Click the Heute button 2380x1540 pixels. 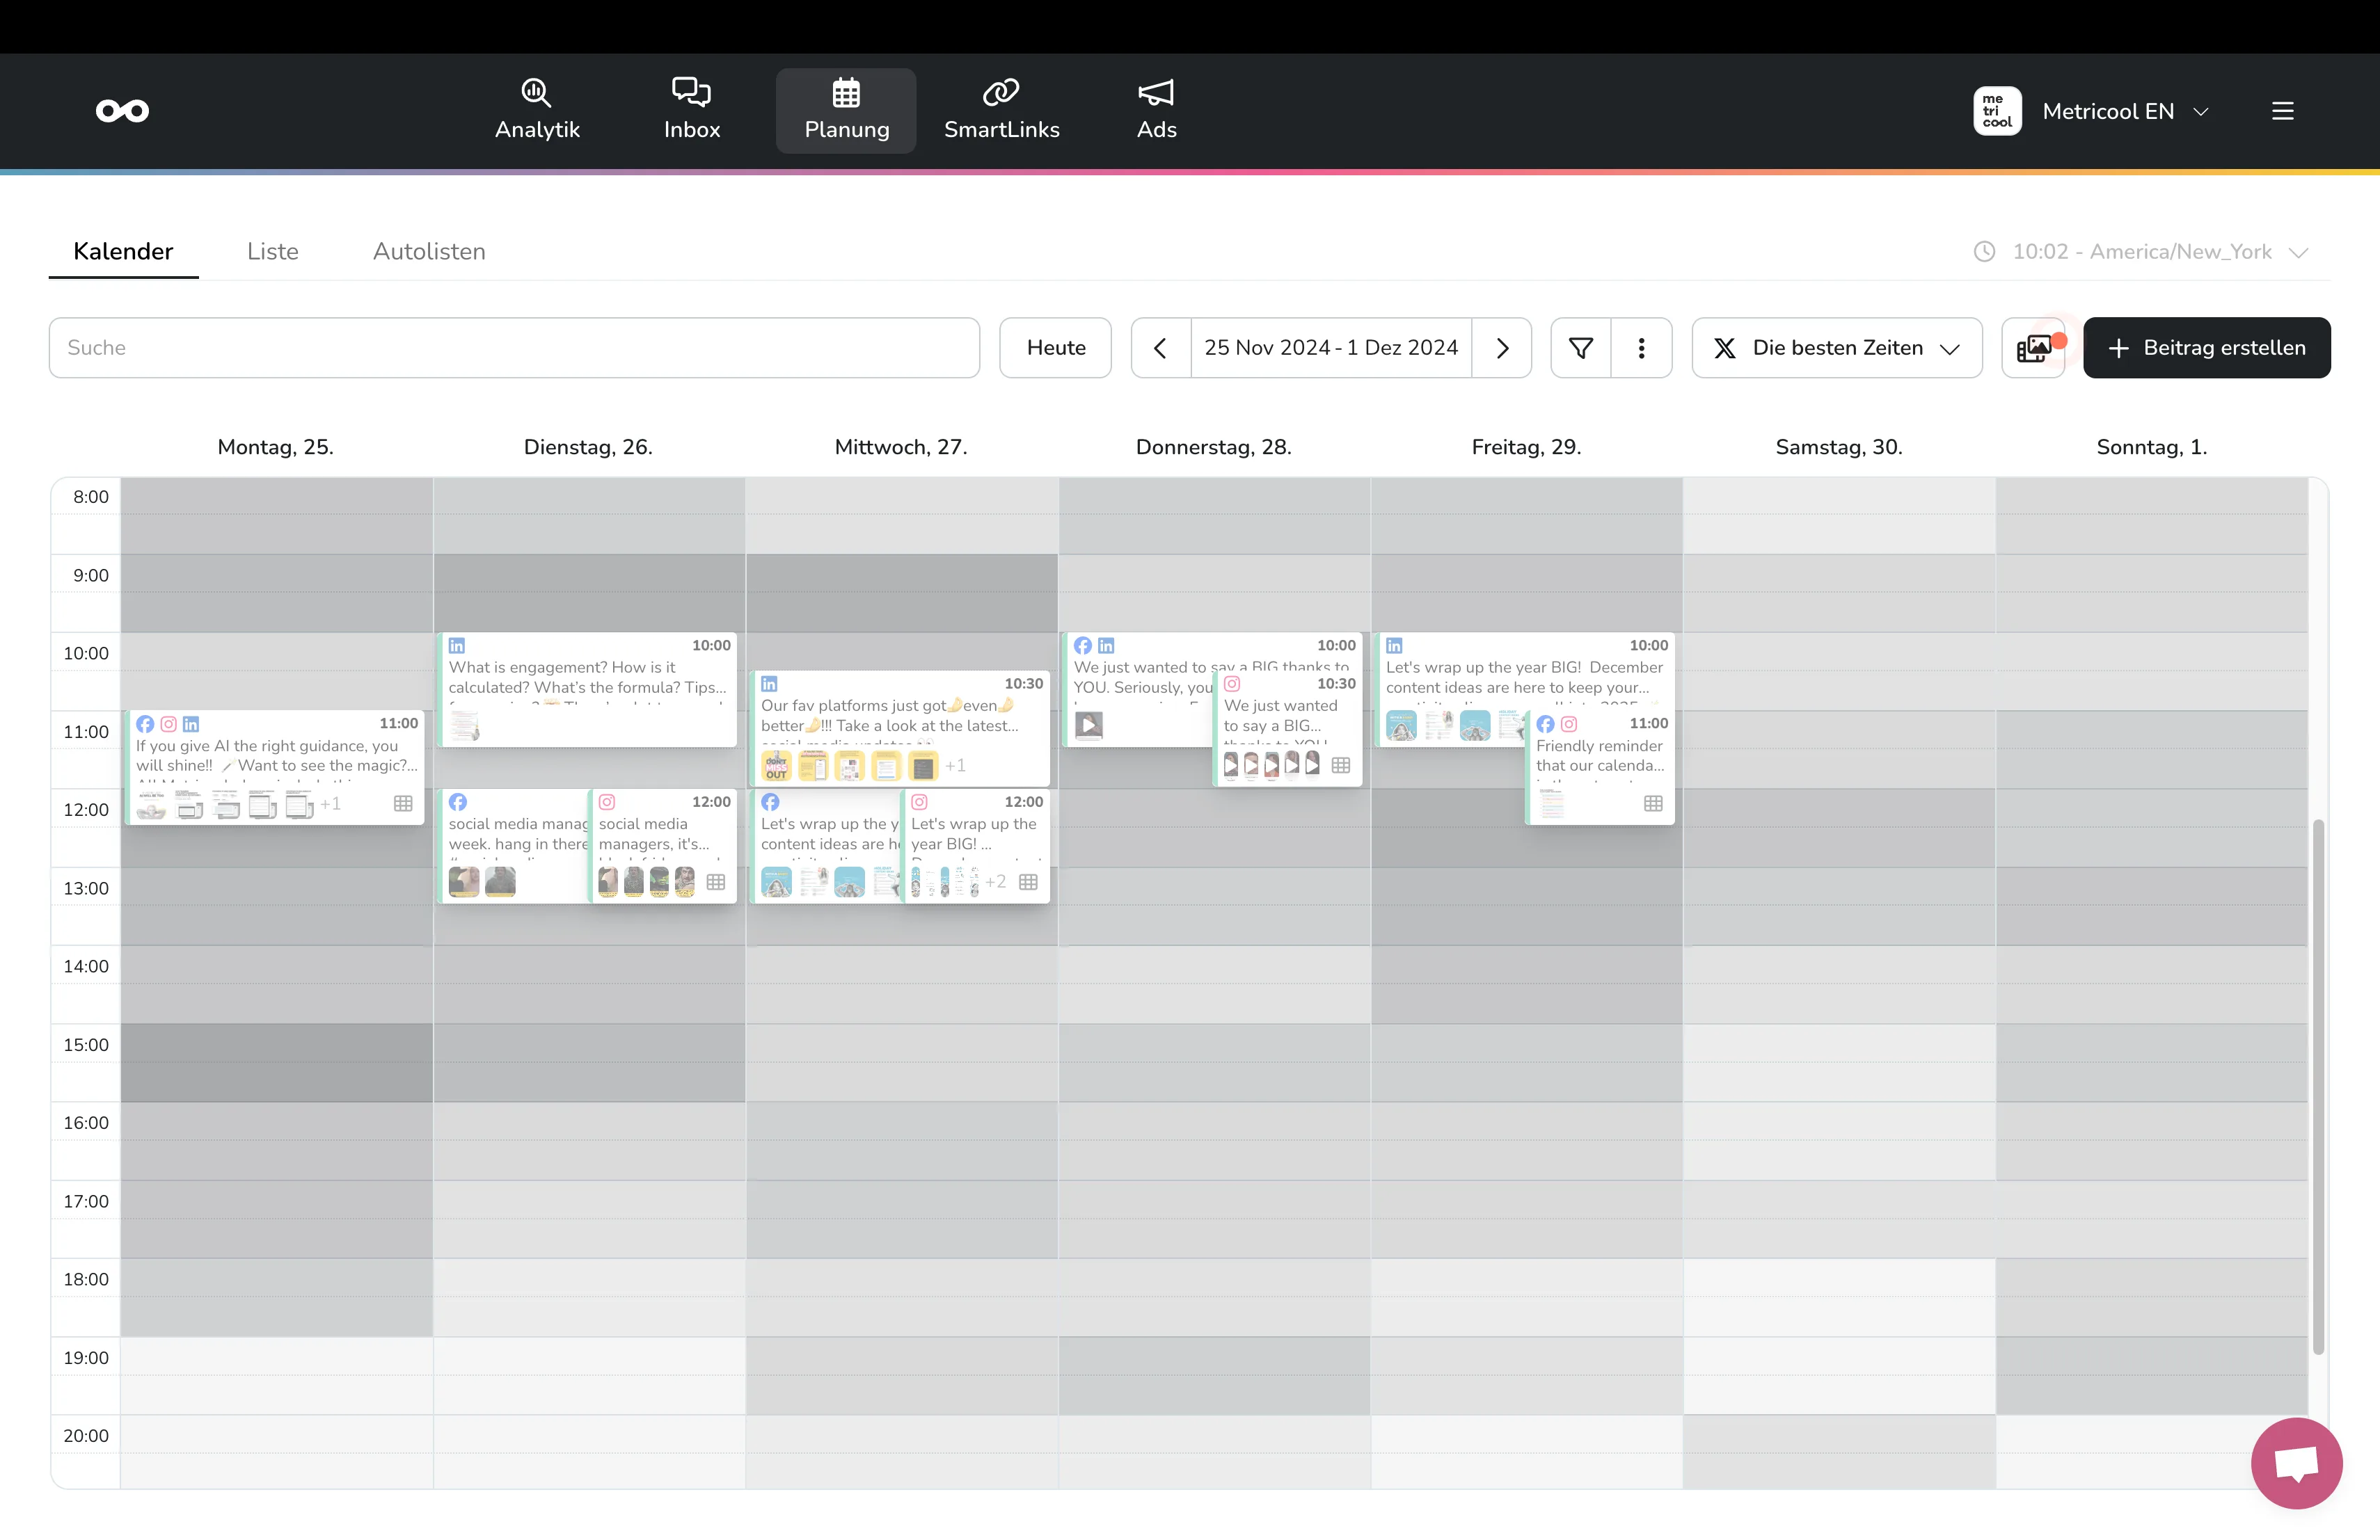1055,348
